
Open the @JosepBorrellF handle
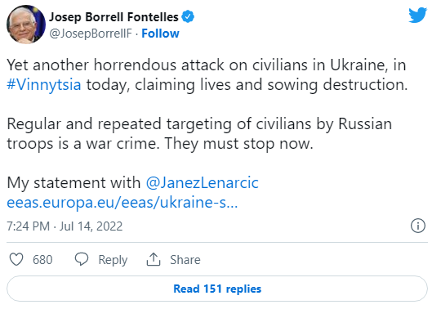tap(91, 34)
